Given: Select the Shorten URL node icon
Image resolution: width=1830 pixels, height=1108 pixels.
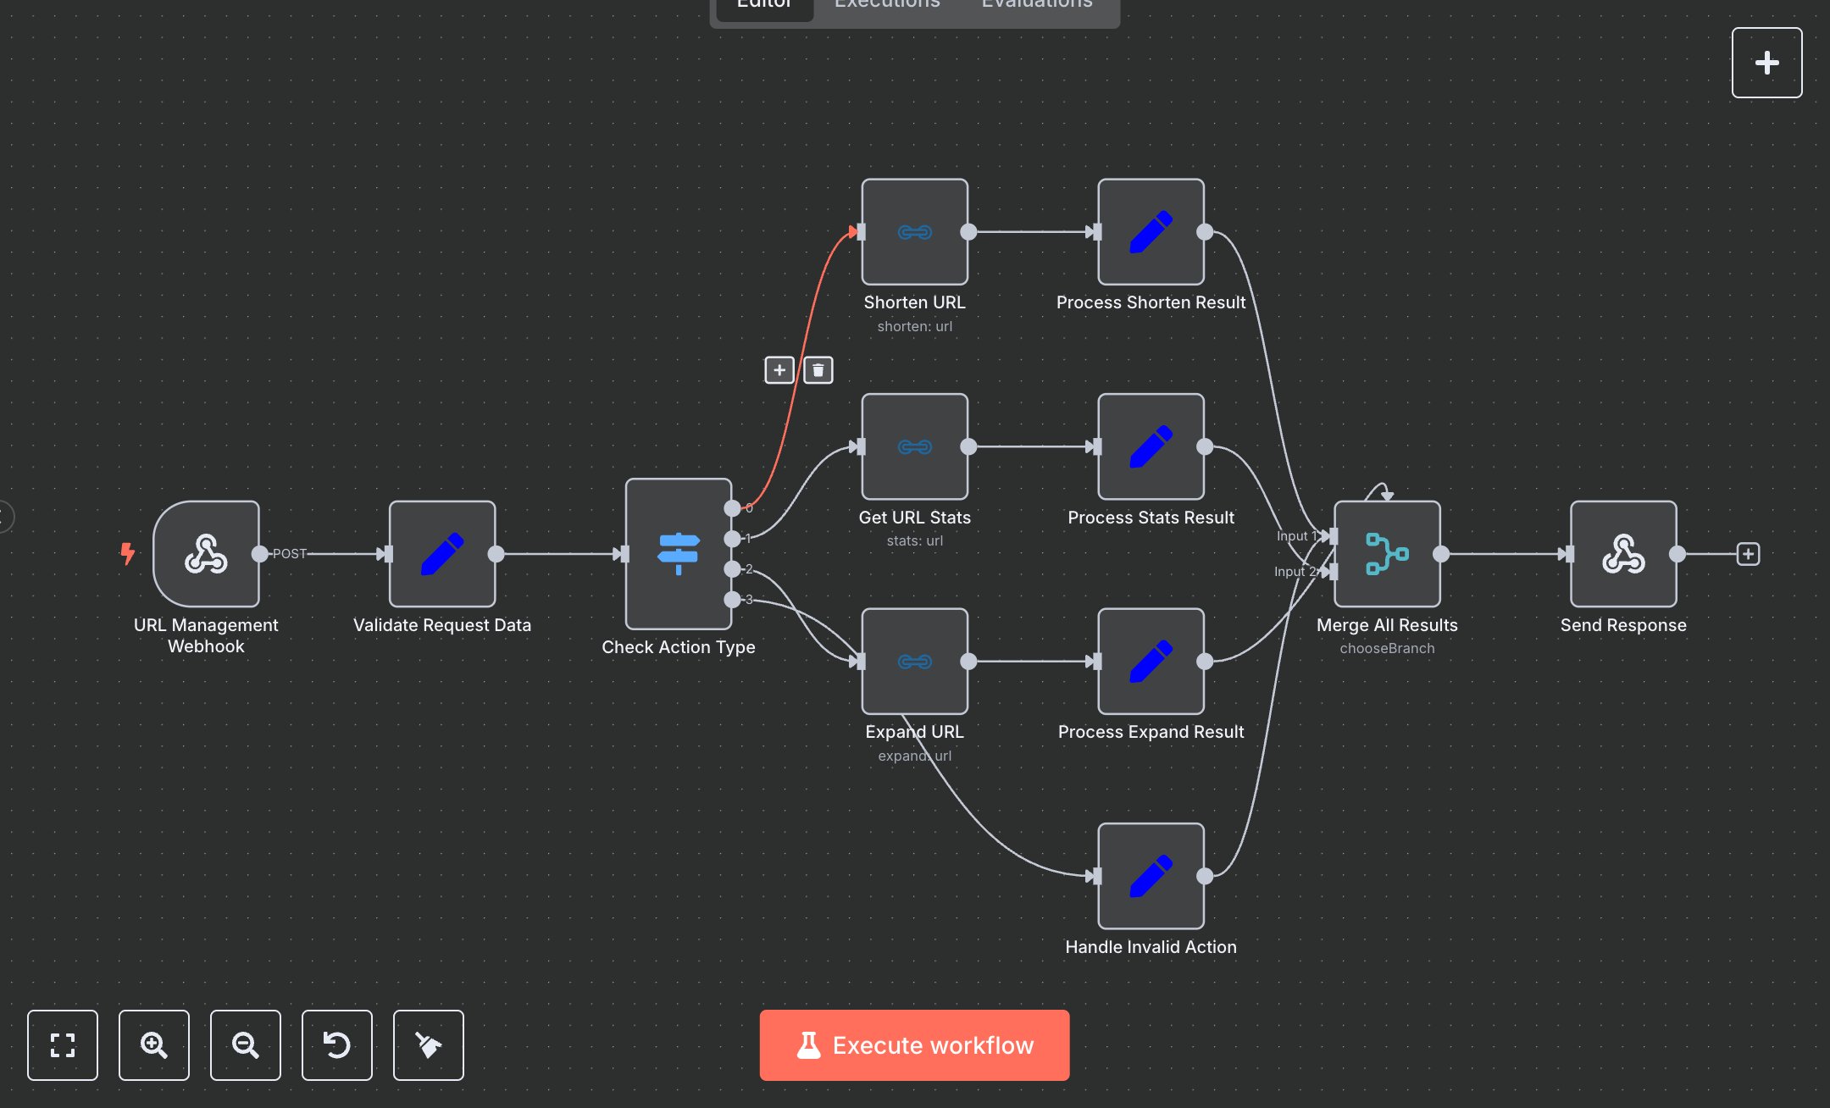Looking at the screenshot, I should (x=914, y=232).
